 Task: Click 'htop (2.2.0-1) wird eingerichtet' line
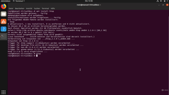[x=27, y=51]
